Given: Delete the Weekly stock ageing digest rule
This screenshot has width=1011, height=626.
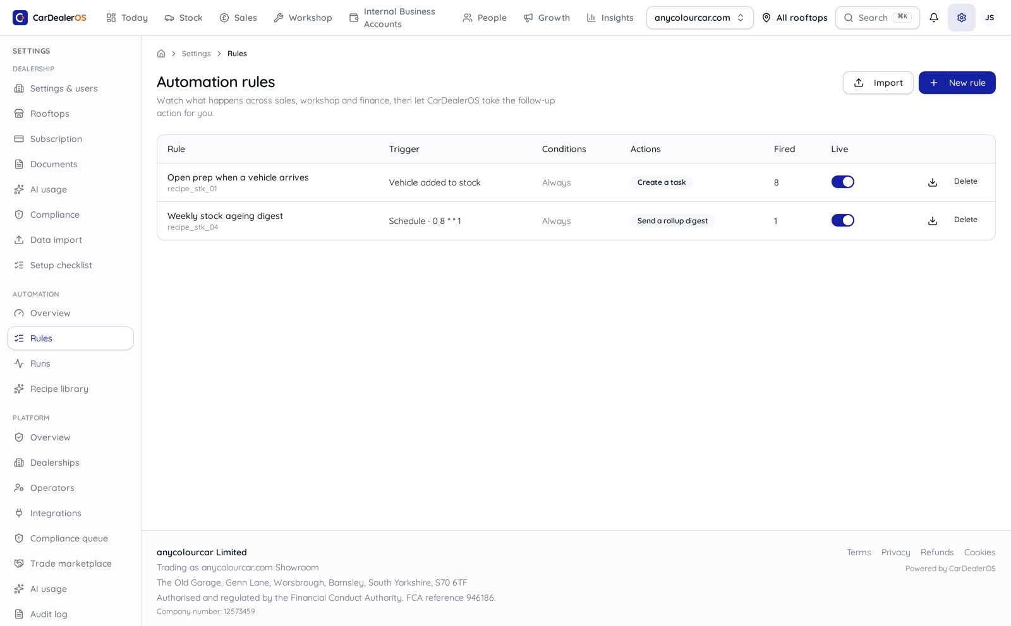Looking at the screenshot, I should click(x=966, y=220).
